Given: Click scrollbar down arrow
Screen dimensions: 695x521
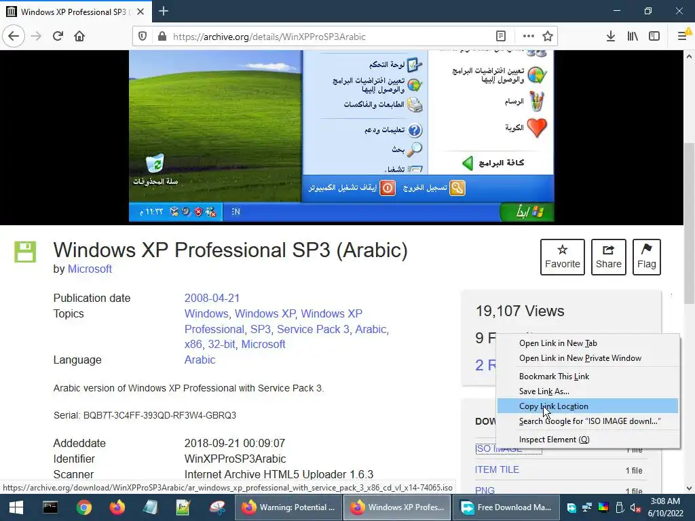Looking at the screenshot, I should (689, 488).
